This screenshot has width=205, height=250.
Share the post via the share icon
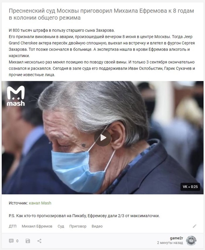(x=40, y=241)
